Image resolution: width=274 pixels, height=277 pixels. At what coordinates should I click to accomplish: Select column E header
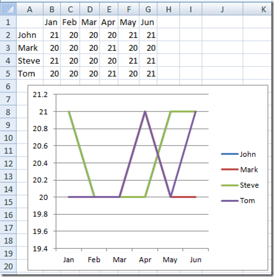point(109,9)
